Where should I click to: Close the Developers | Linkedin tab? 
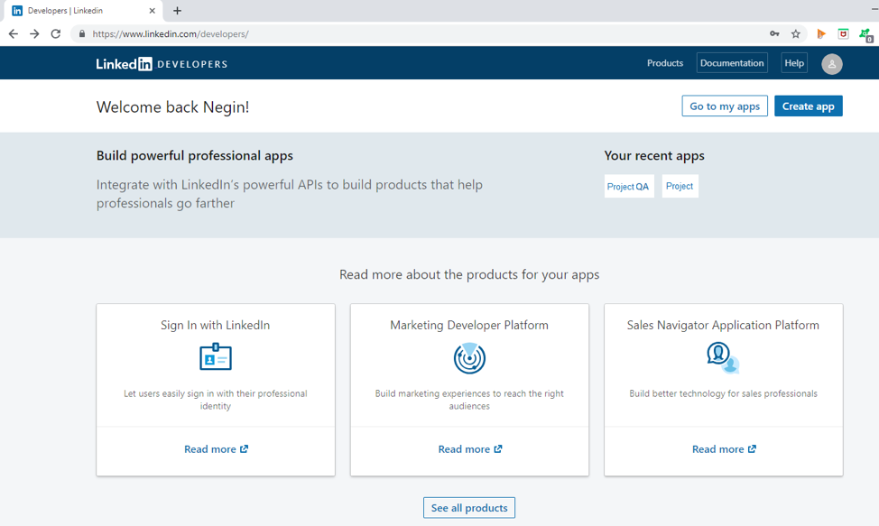[x=152, y=11]
